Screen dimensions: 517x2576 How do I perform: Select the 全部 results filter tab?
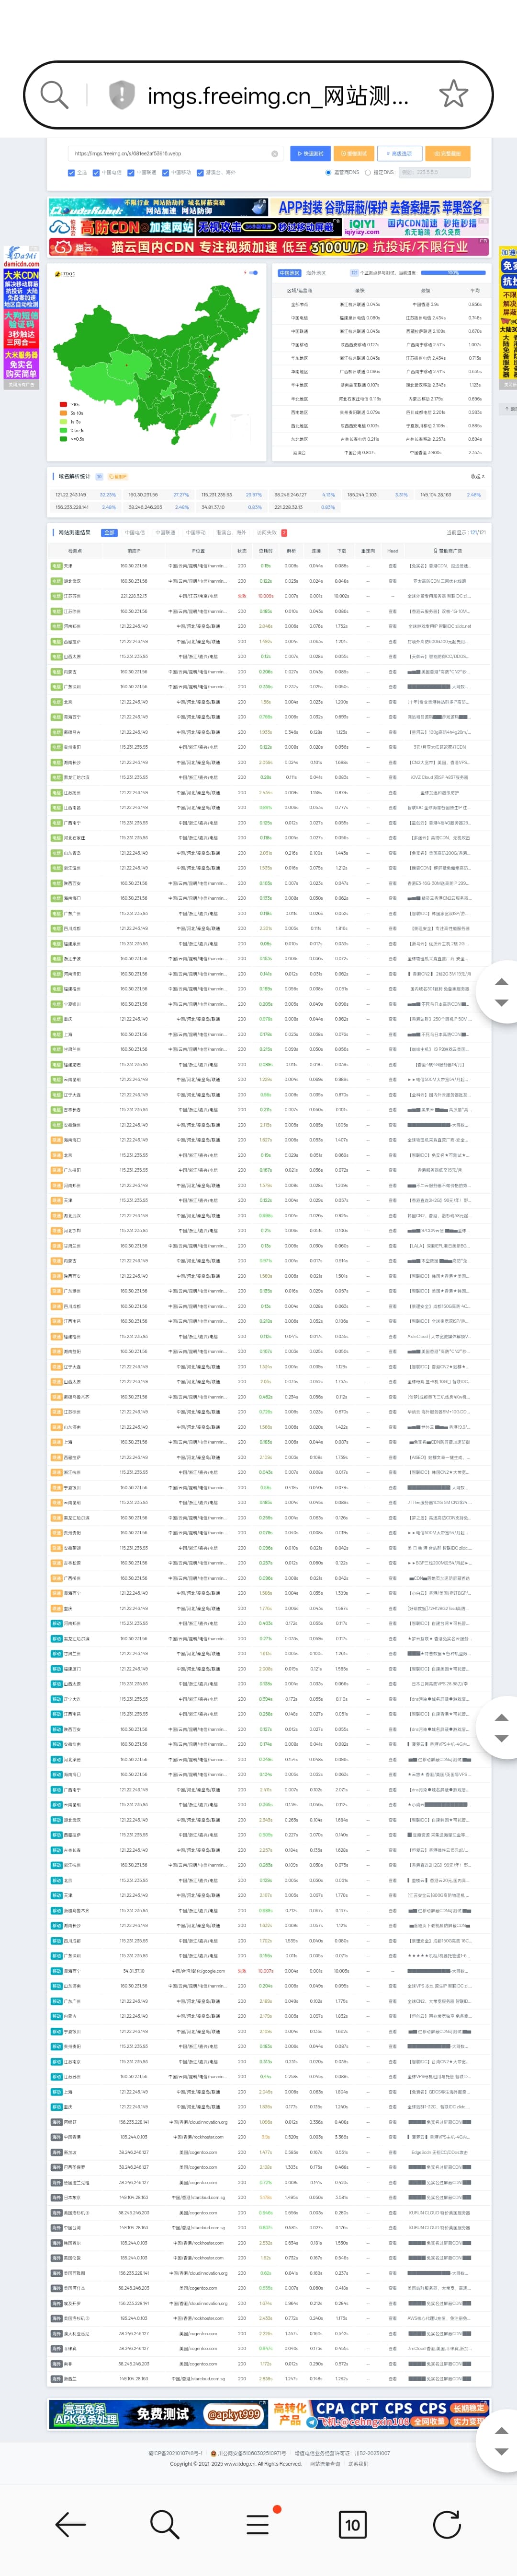coord(110,532)
